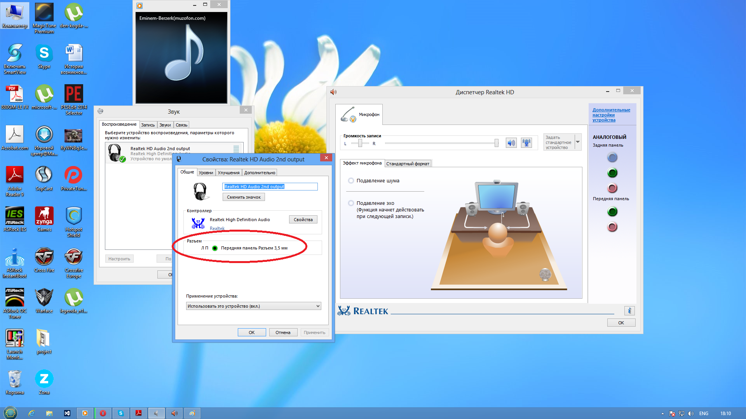Click pink front panel jack
This screenshot has height=419, width=746.
pos(612,227)
